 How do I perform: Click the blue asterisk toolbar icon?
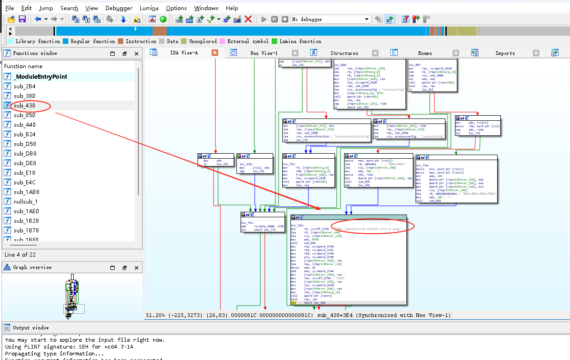(x=227, y=19)
